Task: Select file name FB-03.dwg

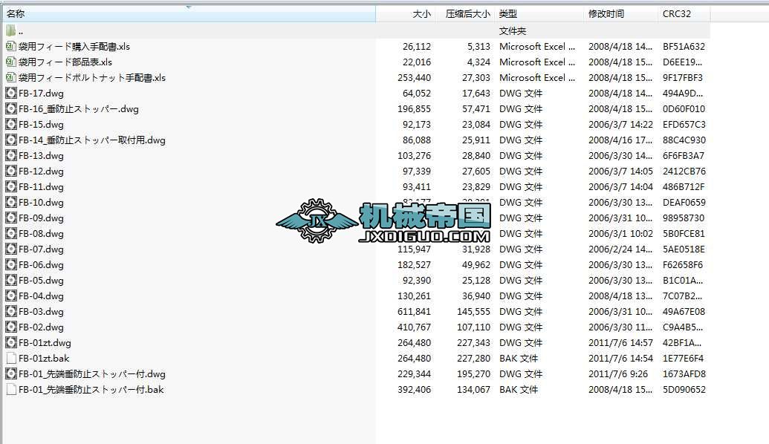Action: click(x=41, y=312)
